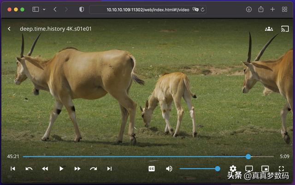Open the CC subtitles menu
Viewport: 295px width, 185px height.
tap(152, 168)
